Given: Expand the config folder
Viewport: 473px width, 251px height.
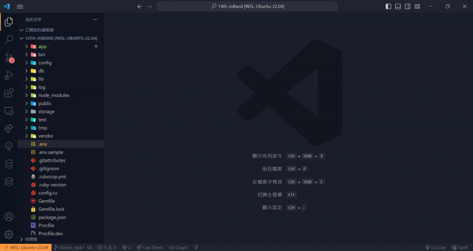Looking at the screenshot, I should pyautogui.click(x=61, y=63).
